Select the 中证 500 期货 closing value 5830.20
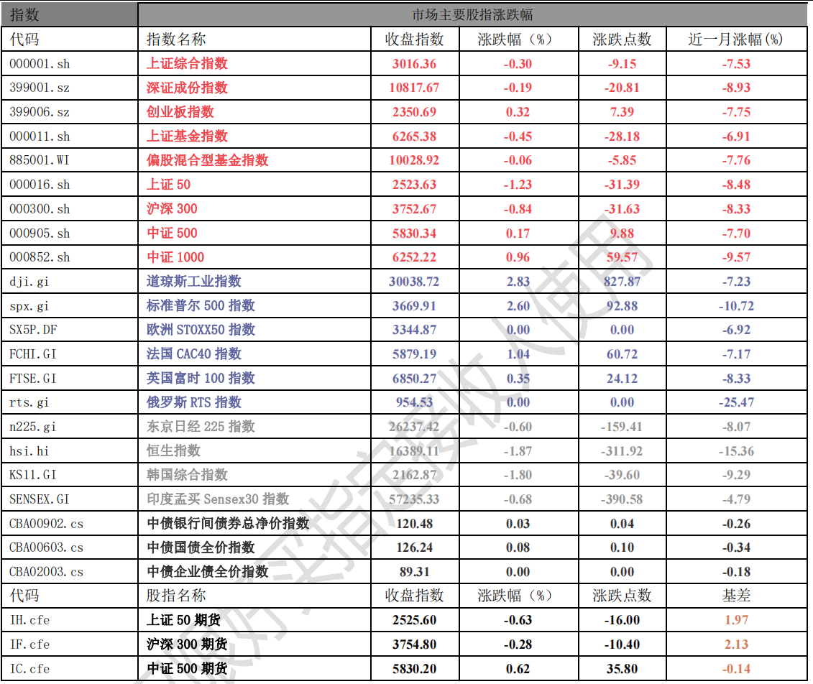 414,669
